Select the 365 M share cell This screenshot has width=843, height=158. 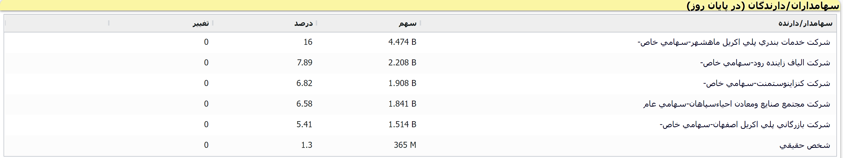405,145
